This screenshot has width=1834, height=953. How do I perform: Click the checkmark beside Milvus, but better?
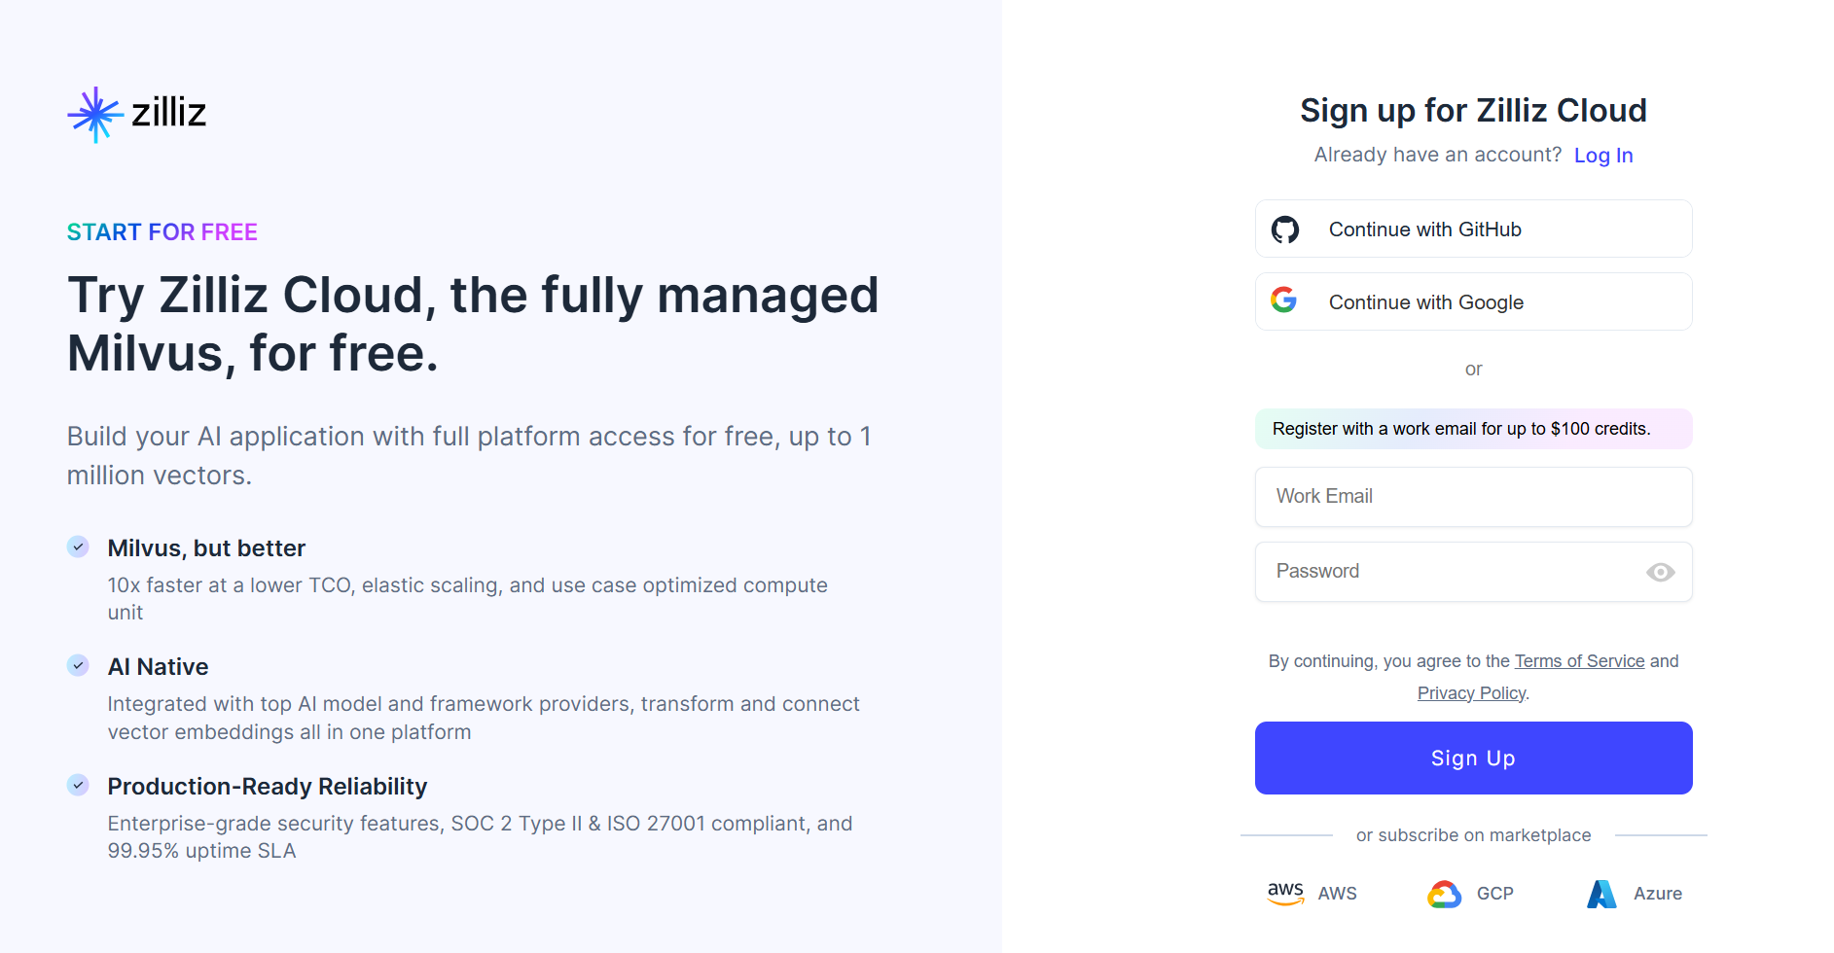(x=78, y=547)
